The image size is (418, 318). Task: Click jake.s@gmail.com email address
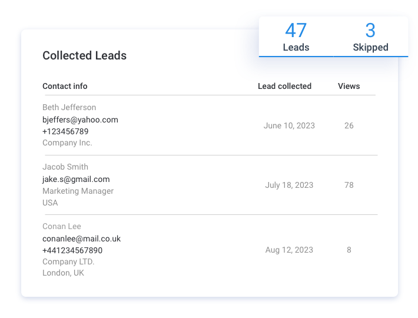(x=76, y=179)
